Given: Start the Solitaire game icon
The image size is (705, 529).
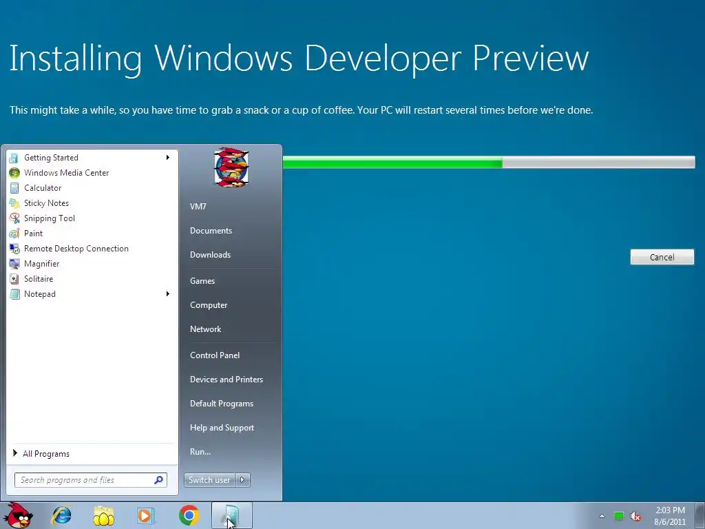Looking at the screenshot, I should pyautogui.click(x=14, y=279).
